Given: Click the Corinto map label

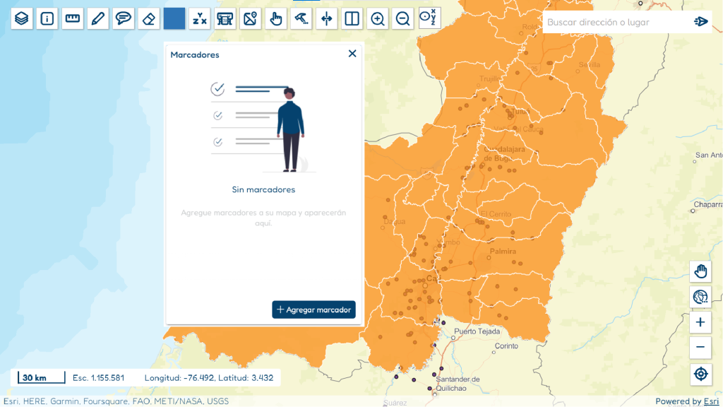Looking at the screenshot, I should coord(506,346).
